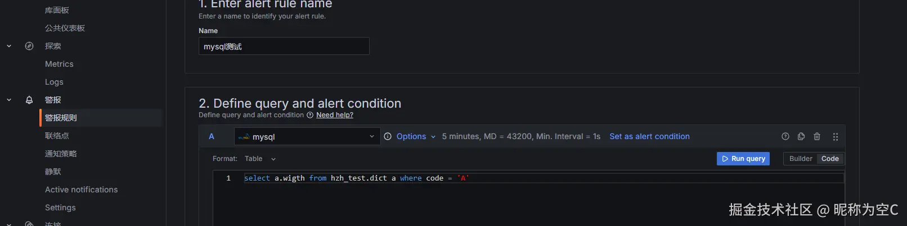907x226 pixels.
Task: Collapse the 警报 sidebar section chevron
Action: click(9, 100)
